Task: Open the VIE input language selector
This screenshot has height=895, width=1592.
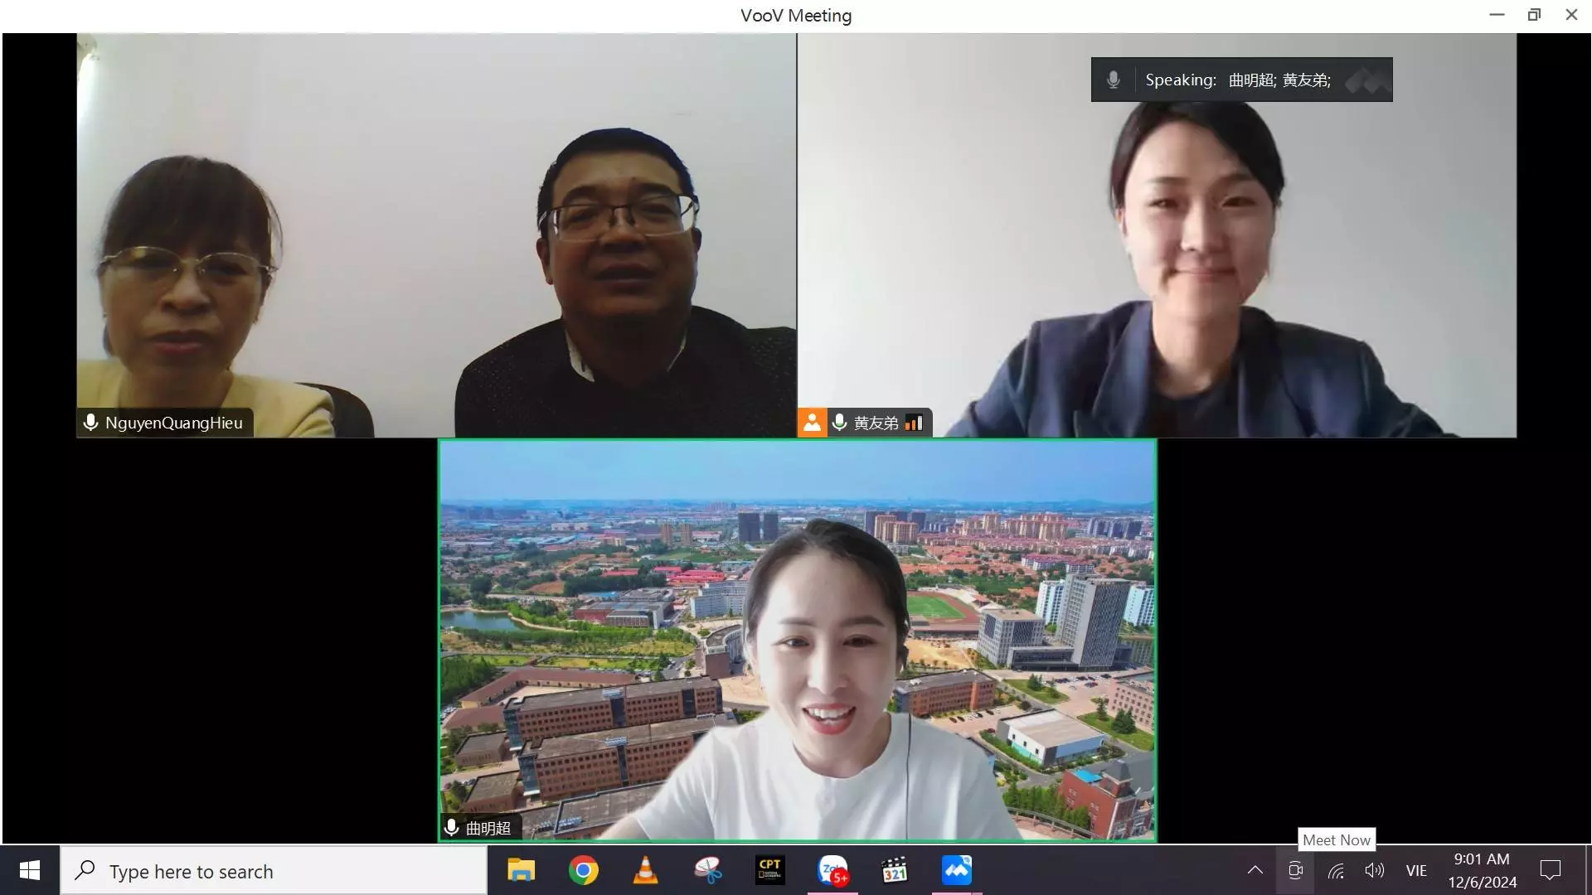Action: tap(1416, 870)
